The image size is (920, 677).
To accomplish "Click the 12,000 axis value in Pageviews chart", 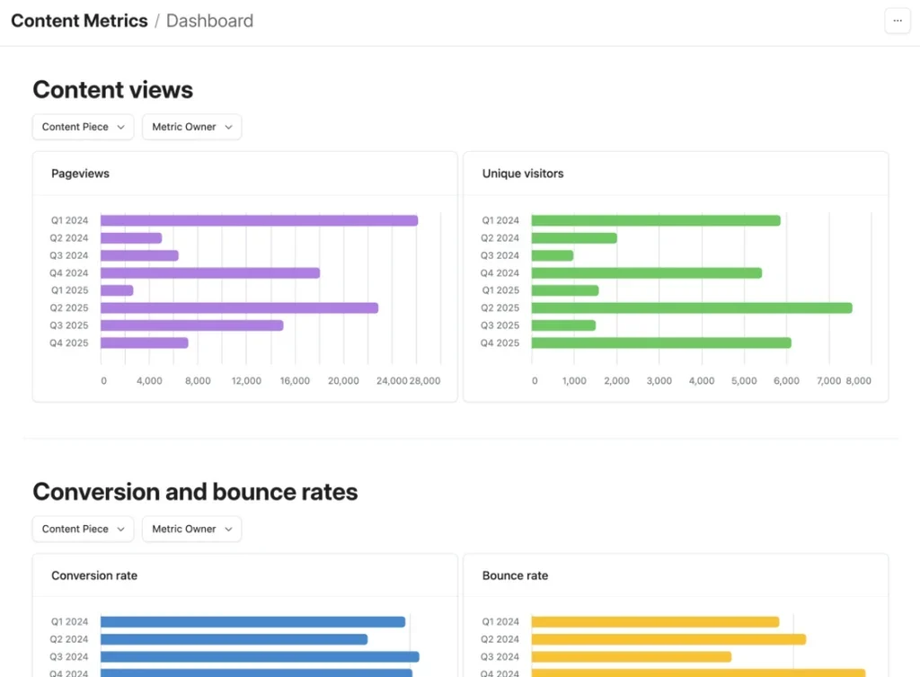I will pos(246,381).
